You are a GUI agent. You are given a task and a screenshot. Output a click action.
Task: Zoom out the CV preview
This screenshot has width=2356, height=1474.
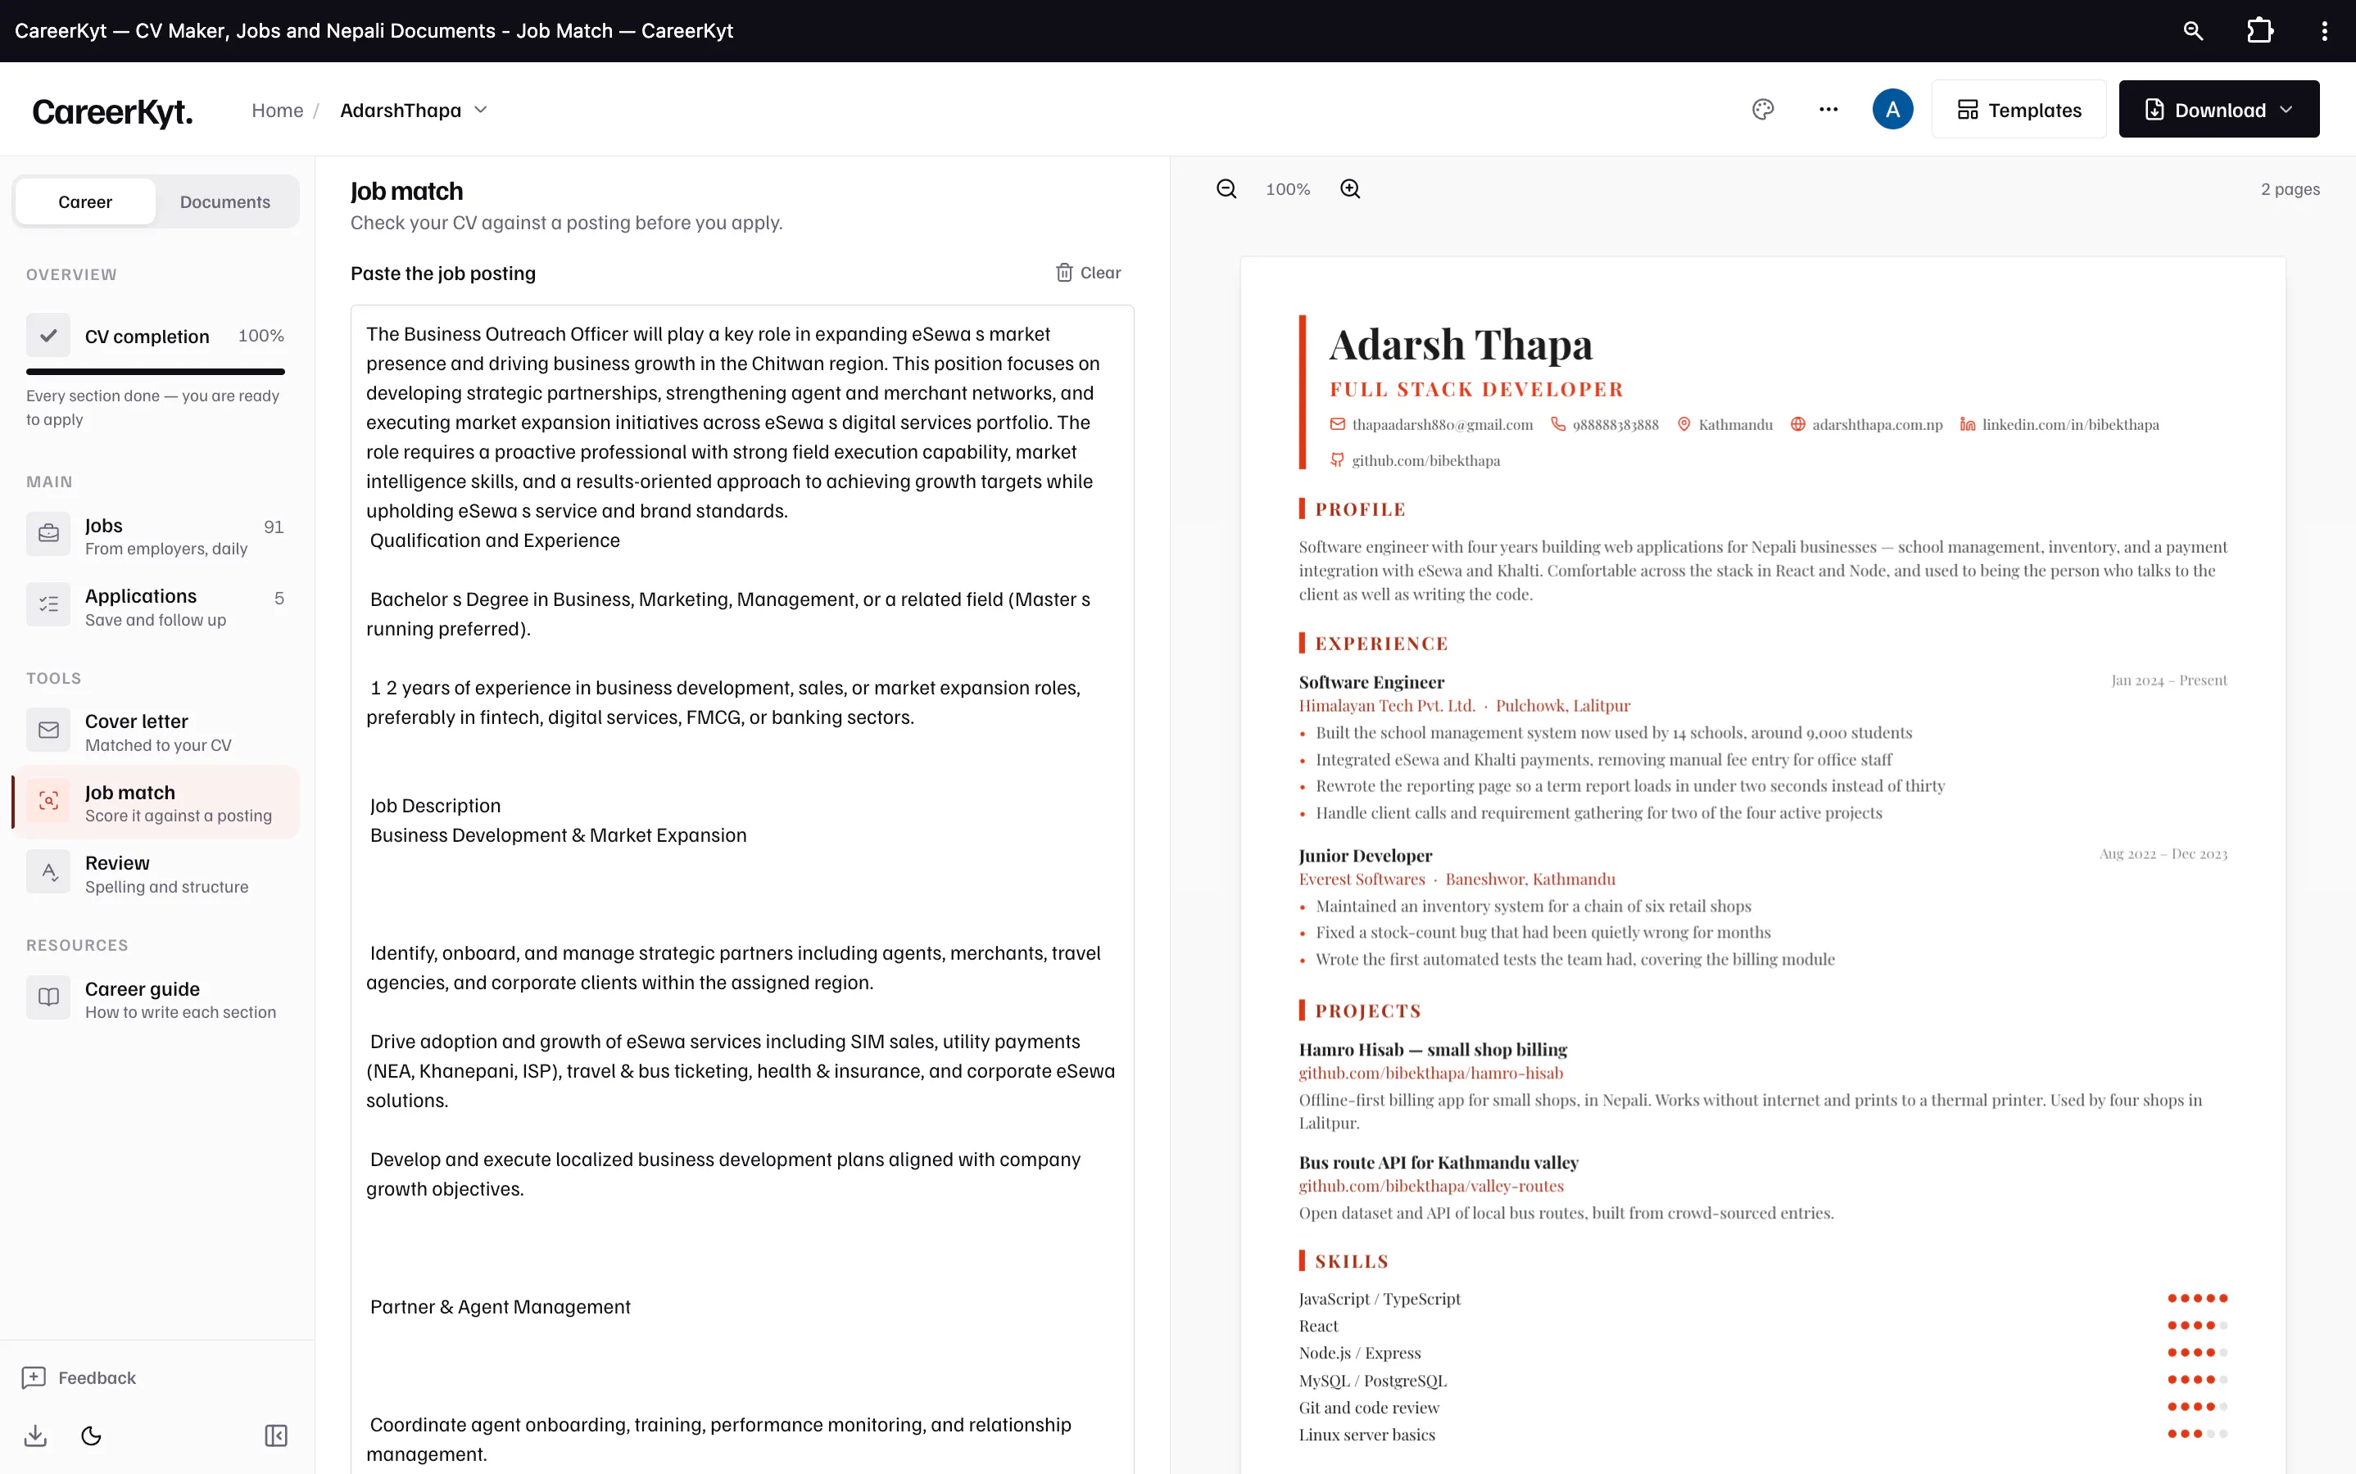point(1227,189)
